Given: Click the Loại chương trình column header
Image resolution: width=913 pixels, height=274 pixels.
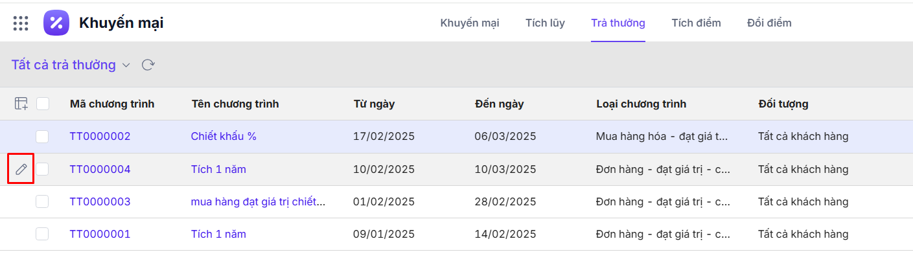Looking at the screenshot, I should pyautogui.click(x=641, y=104).
